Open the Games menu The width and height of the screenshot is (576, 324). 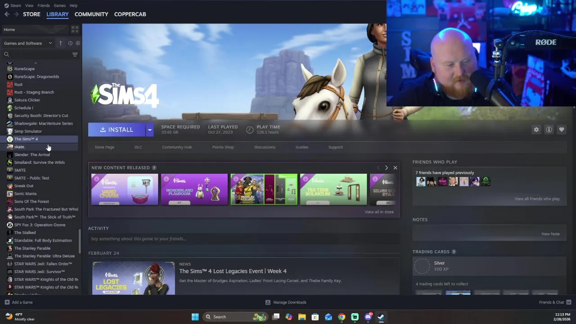click(59, 5)
